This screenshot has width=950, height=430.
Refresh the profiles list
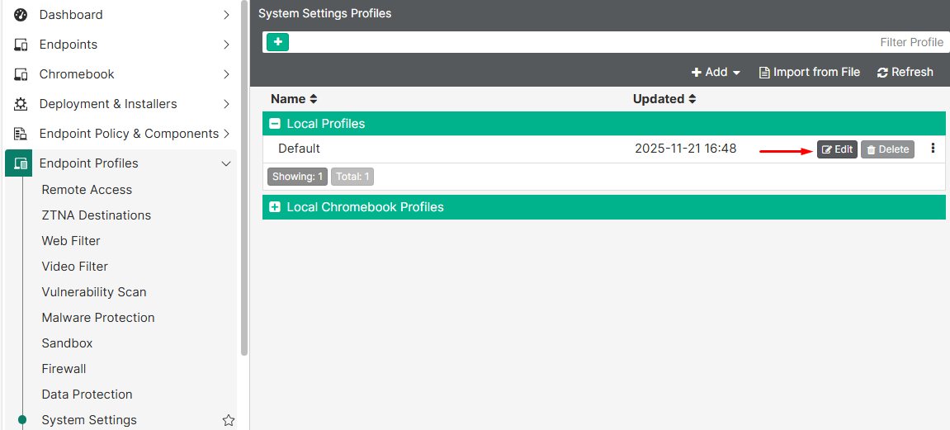pos(905,72)
